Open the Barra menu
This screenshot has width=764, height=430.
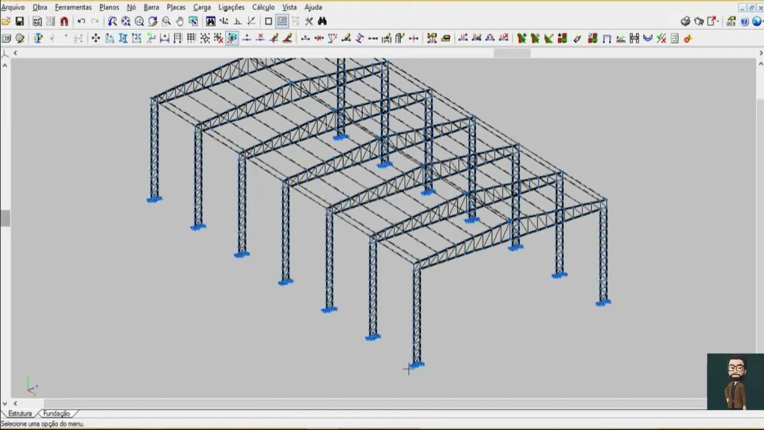tap(152, 7)
